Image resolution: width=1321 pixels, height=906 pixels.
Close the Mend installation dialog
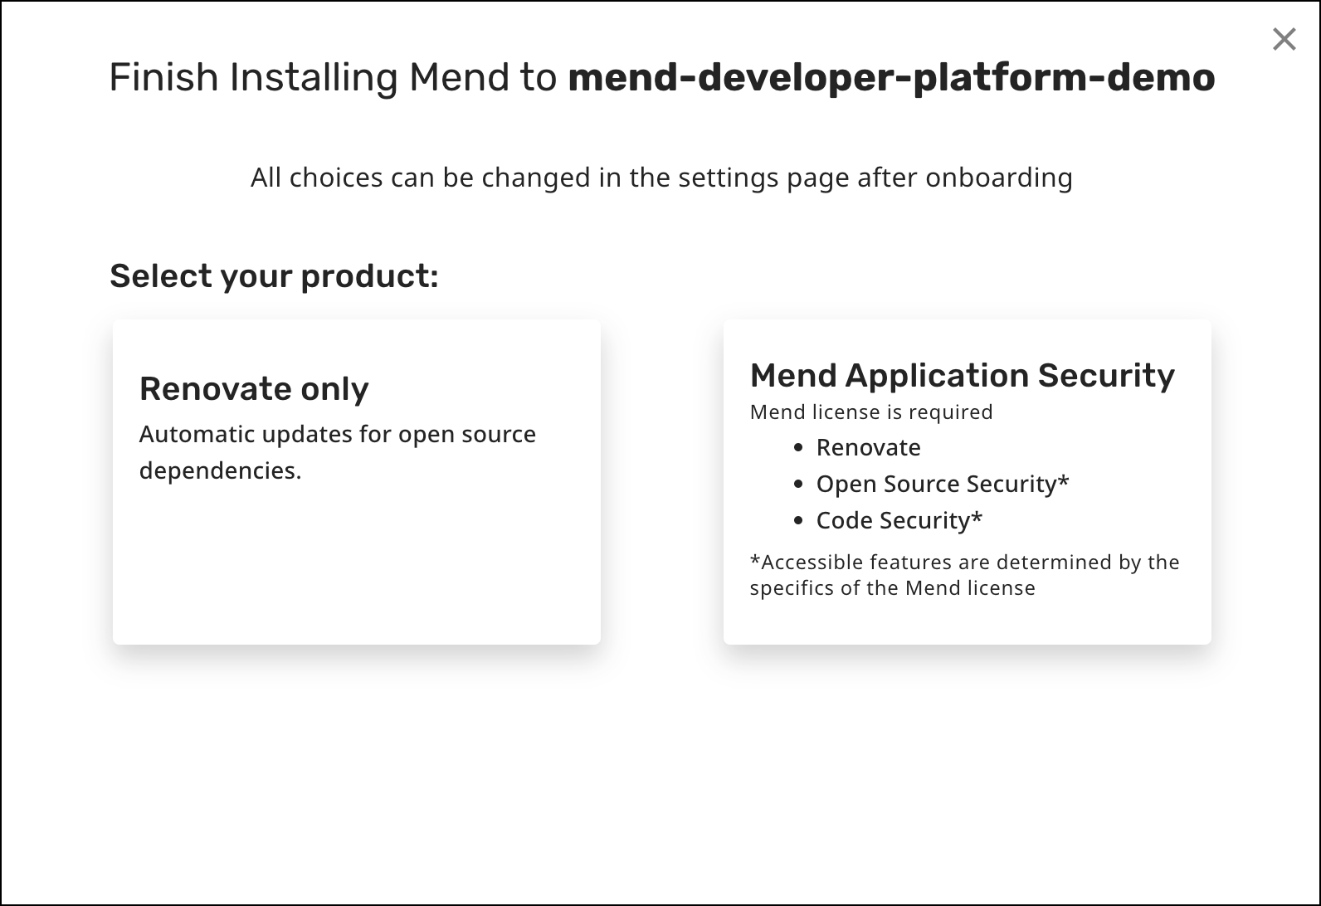tap(1284, 39)
